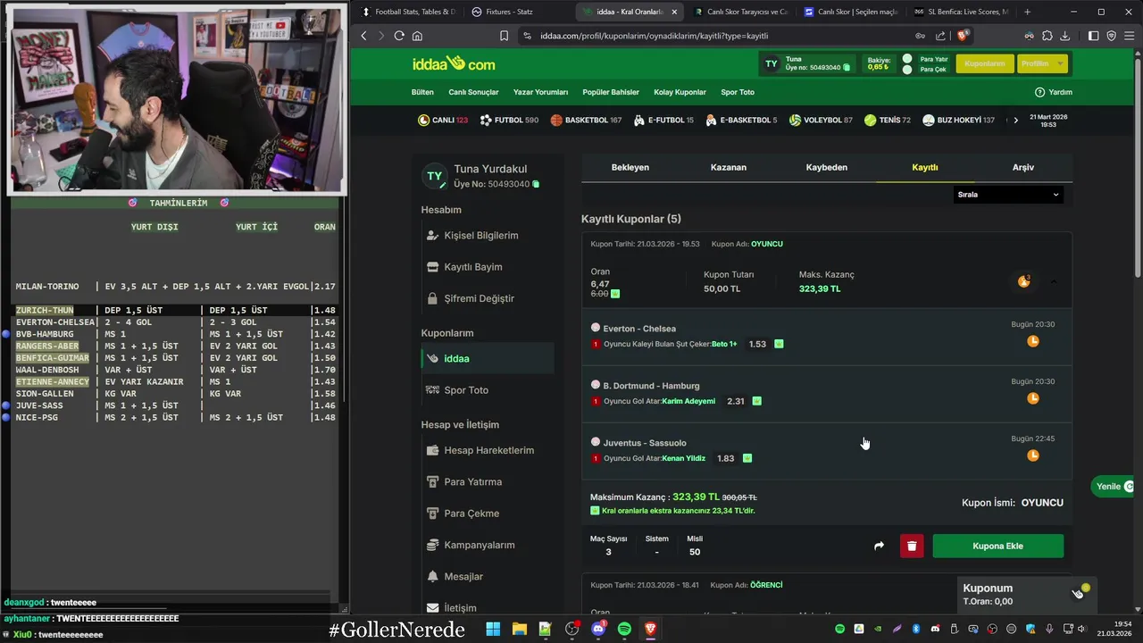The width and height of the screenshot is (1143, 643).
Task: Expand the Profilim dropdown arrow
Action: 1060,63
